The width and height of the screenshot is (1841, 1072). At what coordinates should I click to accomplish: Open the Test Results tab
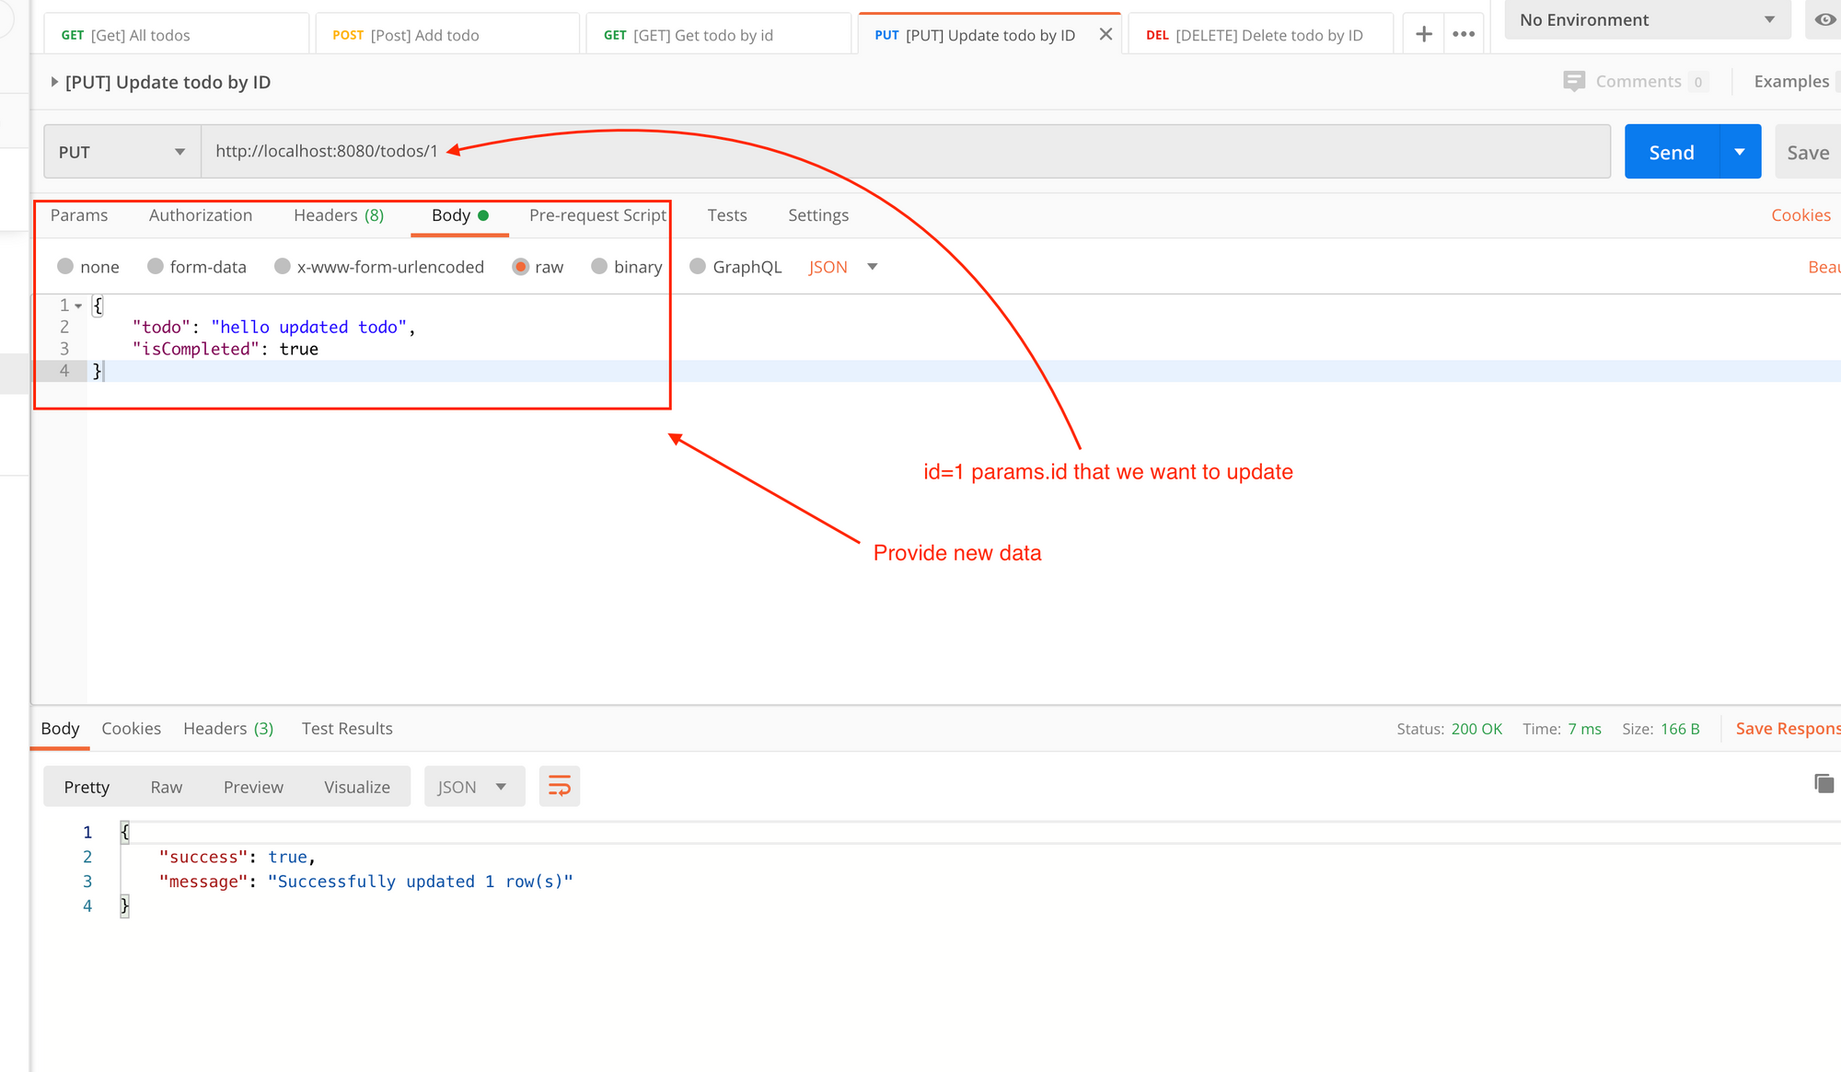point(347,729)
